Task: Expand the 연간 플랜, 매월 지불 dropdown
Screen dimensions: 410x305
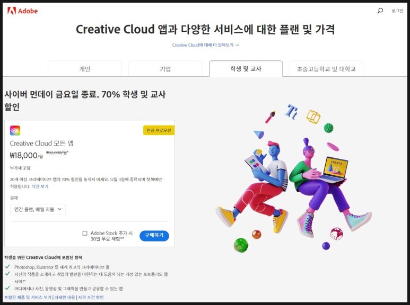Action: click(38, 209)
